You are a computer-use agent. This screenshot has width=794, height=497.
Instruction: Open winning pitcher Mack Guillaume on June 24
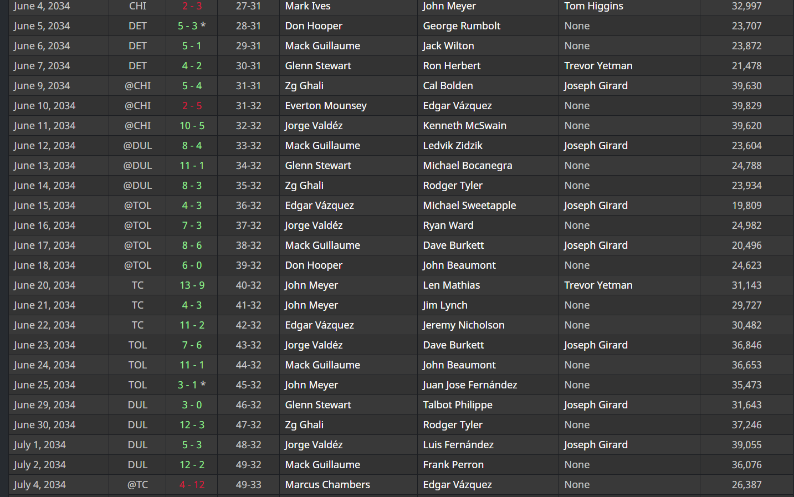click(x=322, y=365)
